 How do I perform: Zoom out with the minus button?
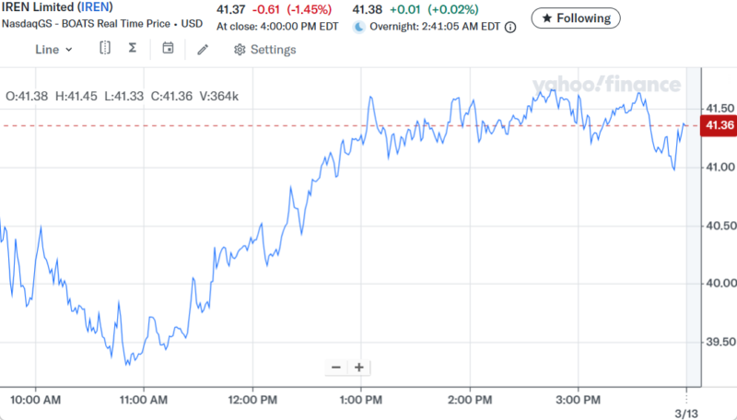[336, 367]
